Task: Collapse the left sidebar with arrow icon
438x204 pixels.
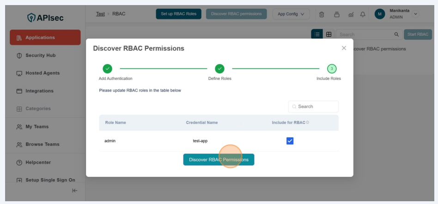Action: 75,191
